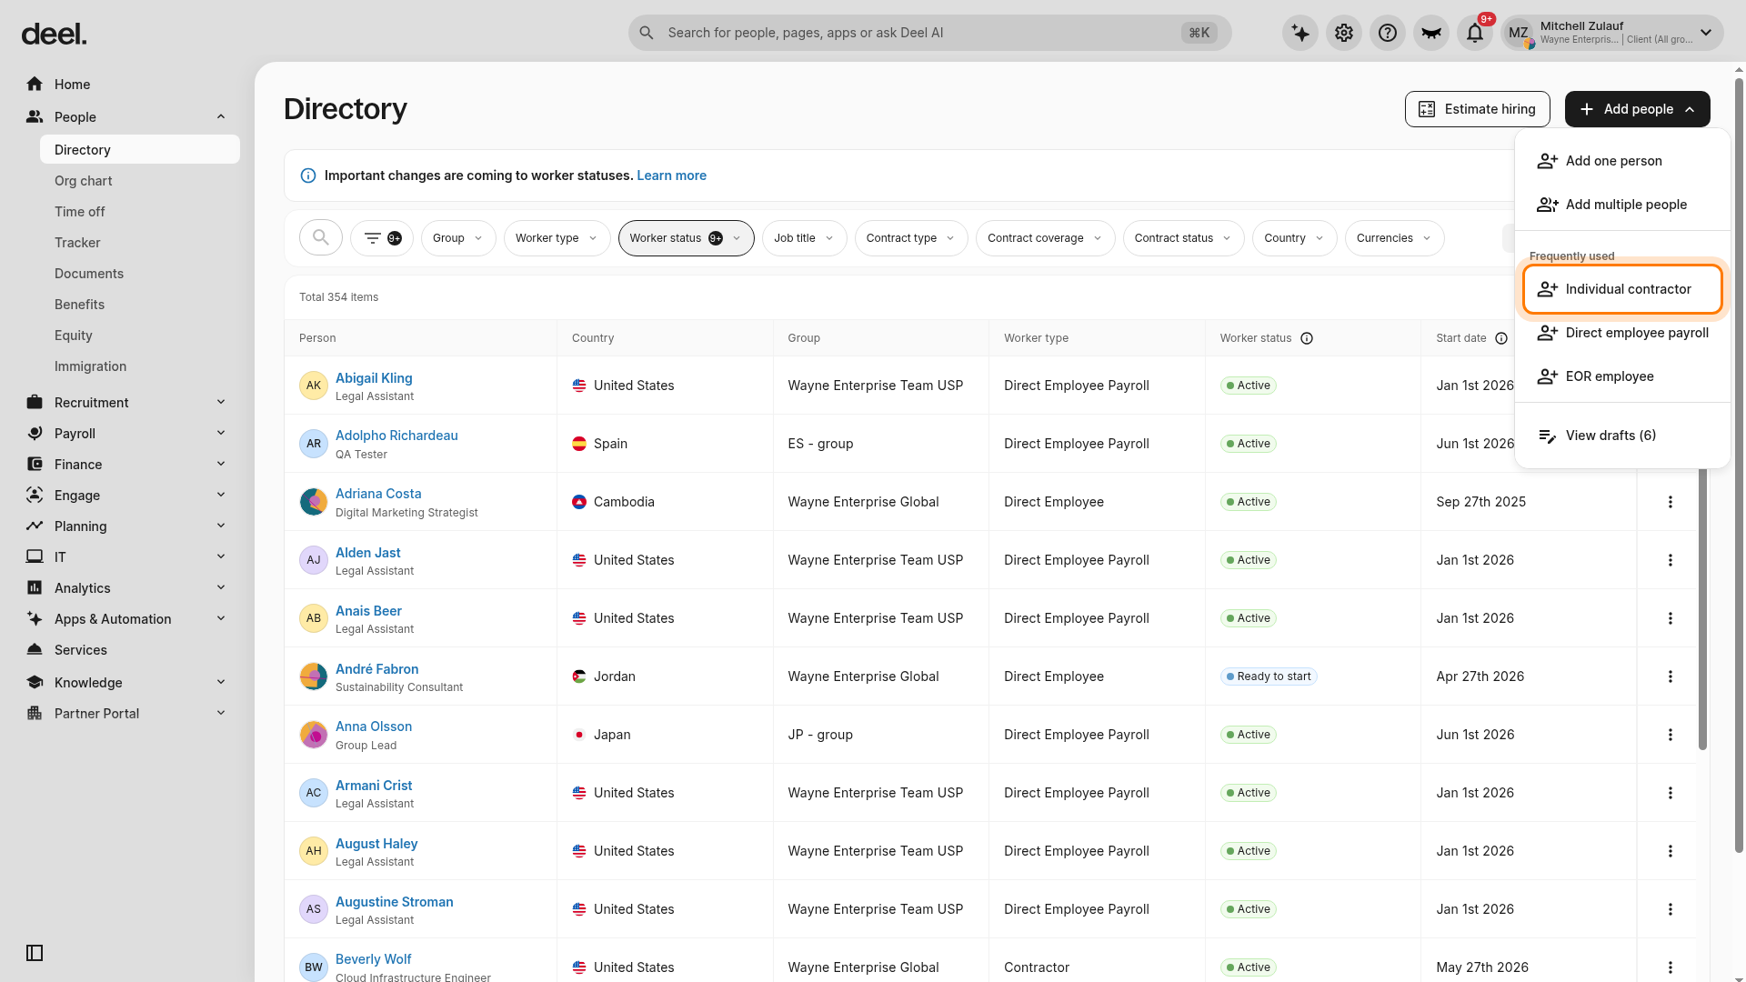Open row actions menu for André Fabron

click(1671, 676)
